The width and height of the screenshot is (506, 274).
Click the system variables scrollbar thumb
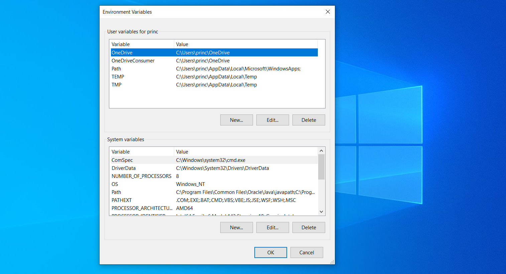(322, 167)
